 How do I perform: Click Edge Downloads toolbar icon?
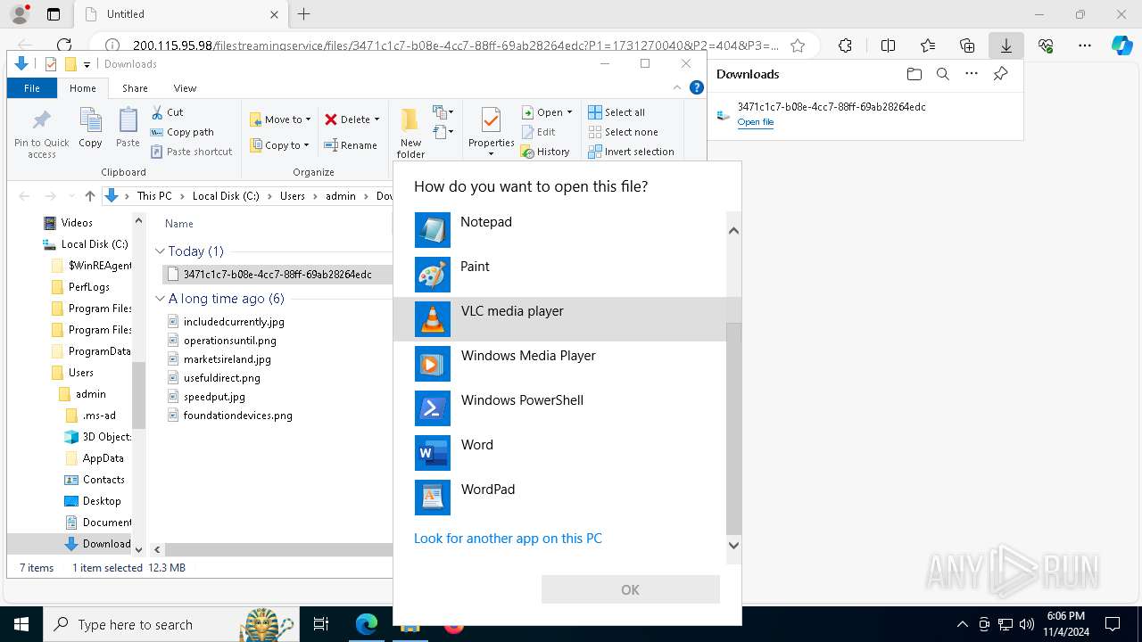(1005, 45)
